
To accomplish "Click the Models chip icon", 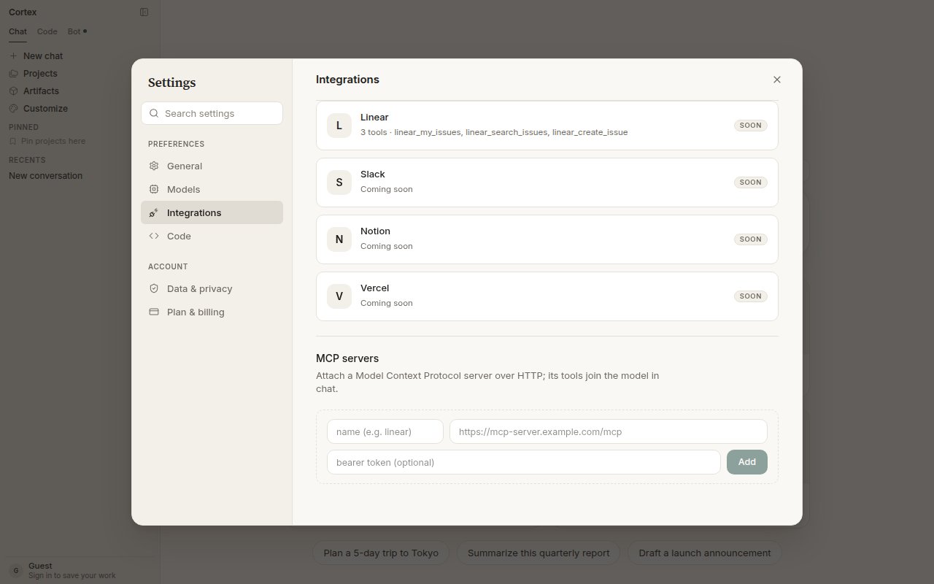I will 154,189.
